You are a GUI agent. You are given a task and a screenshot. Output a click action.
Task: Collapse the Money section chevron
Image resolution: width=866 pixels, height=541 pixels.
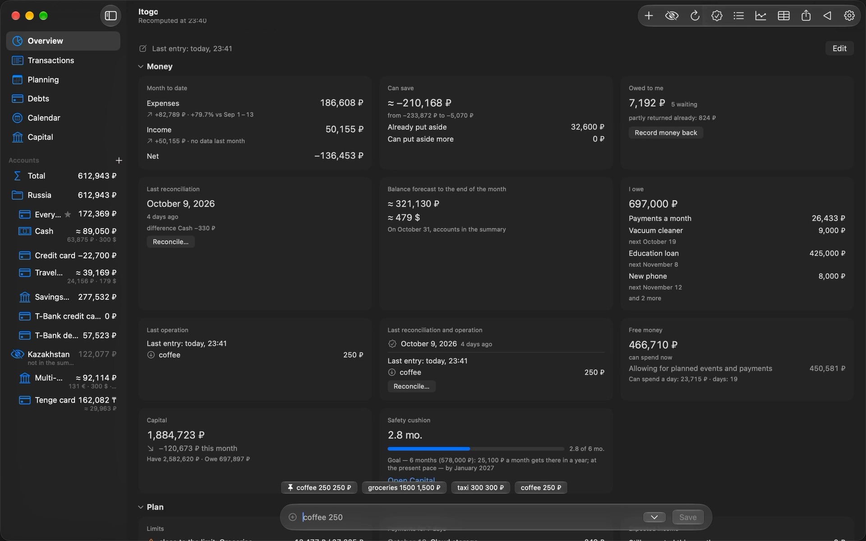pos(141,67)
